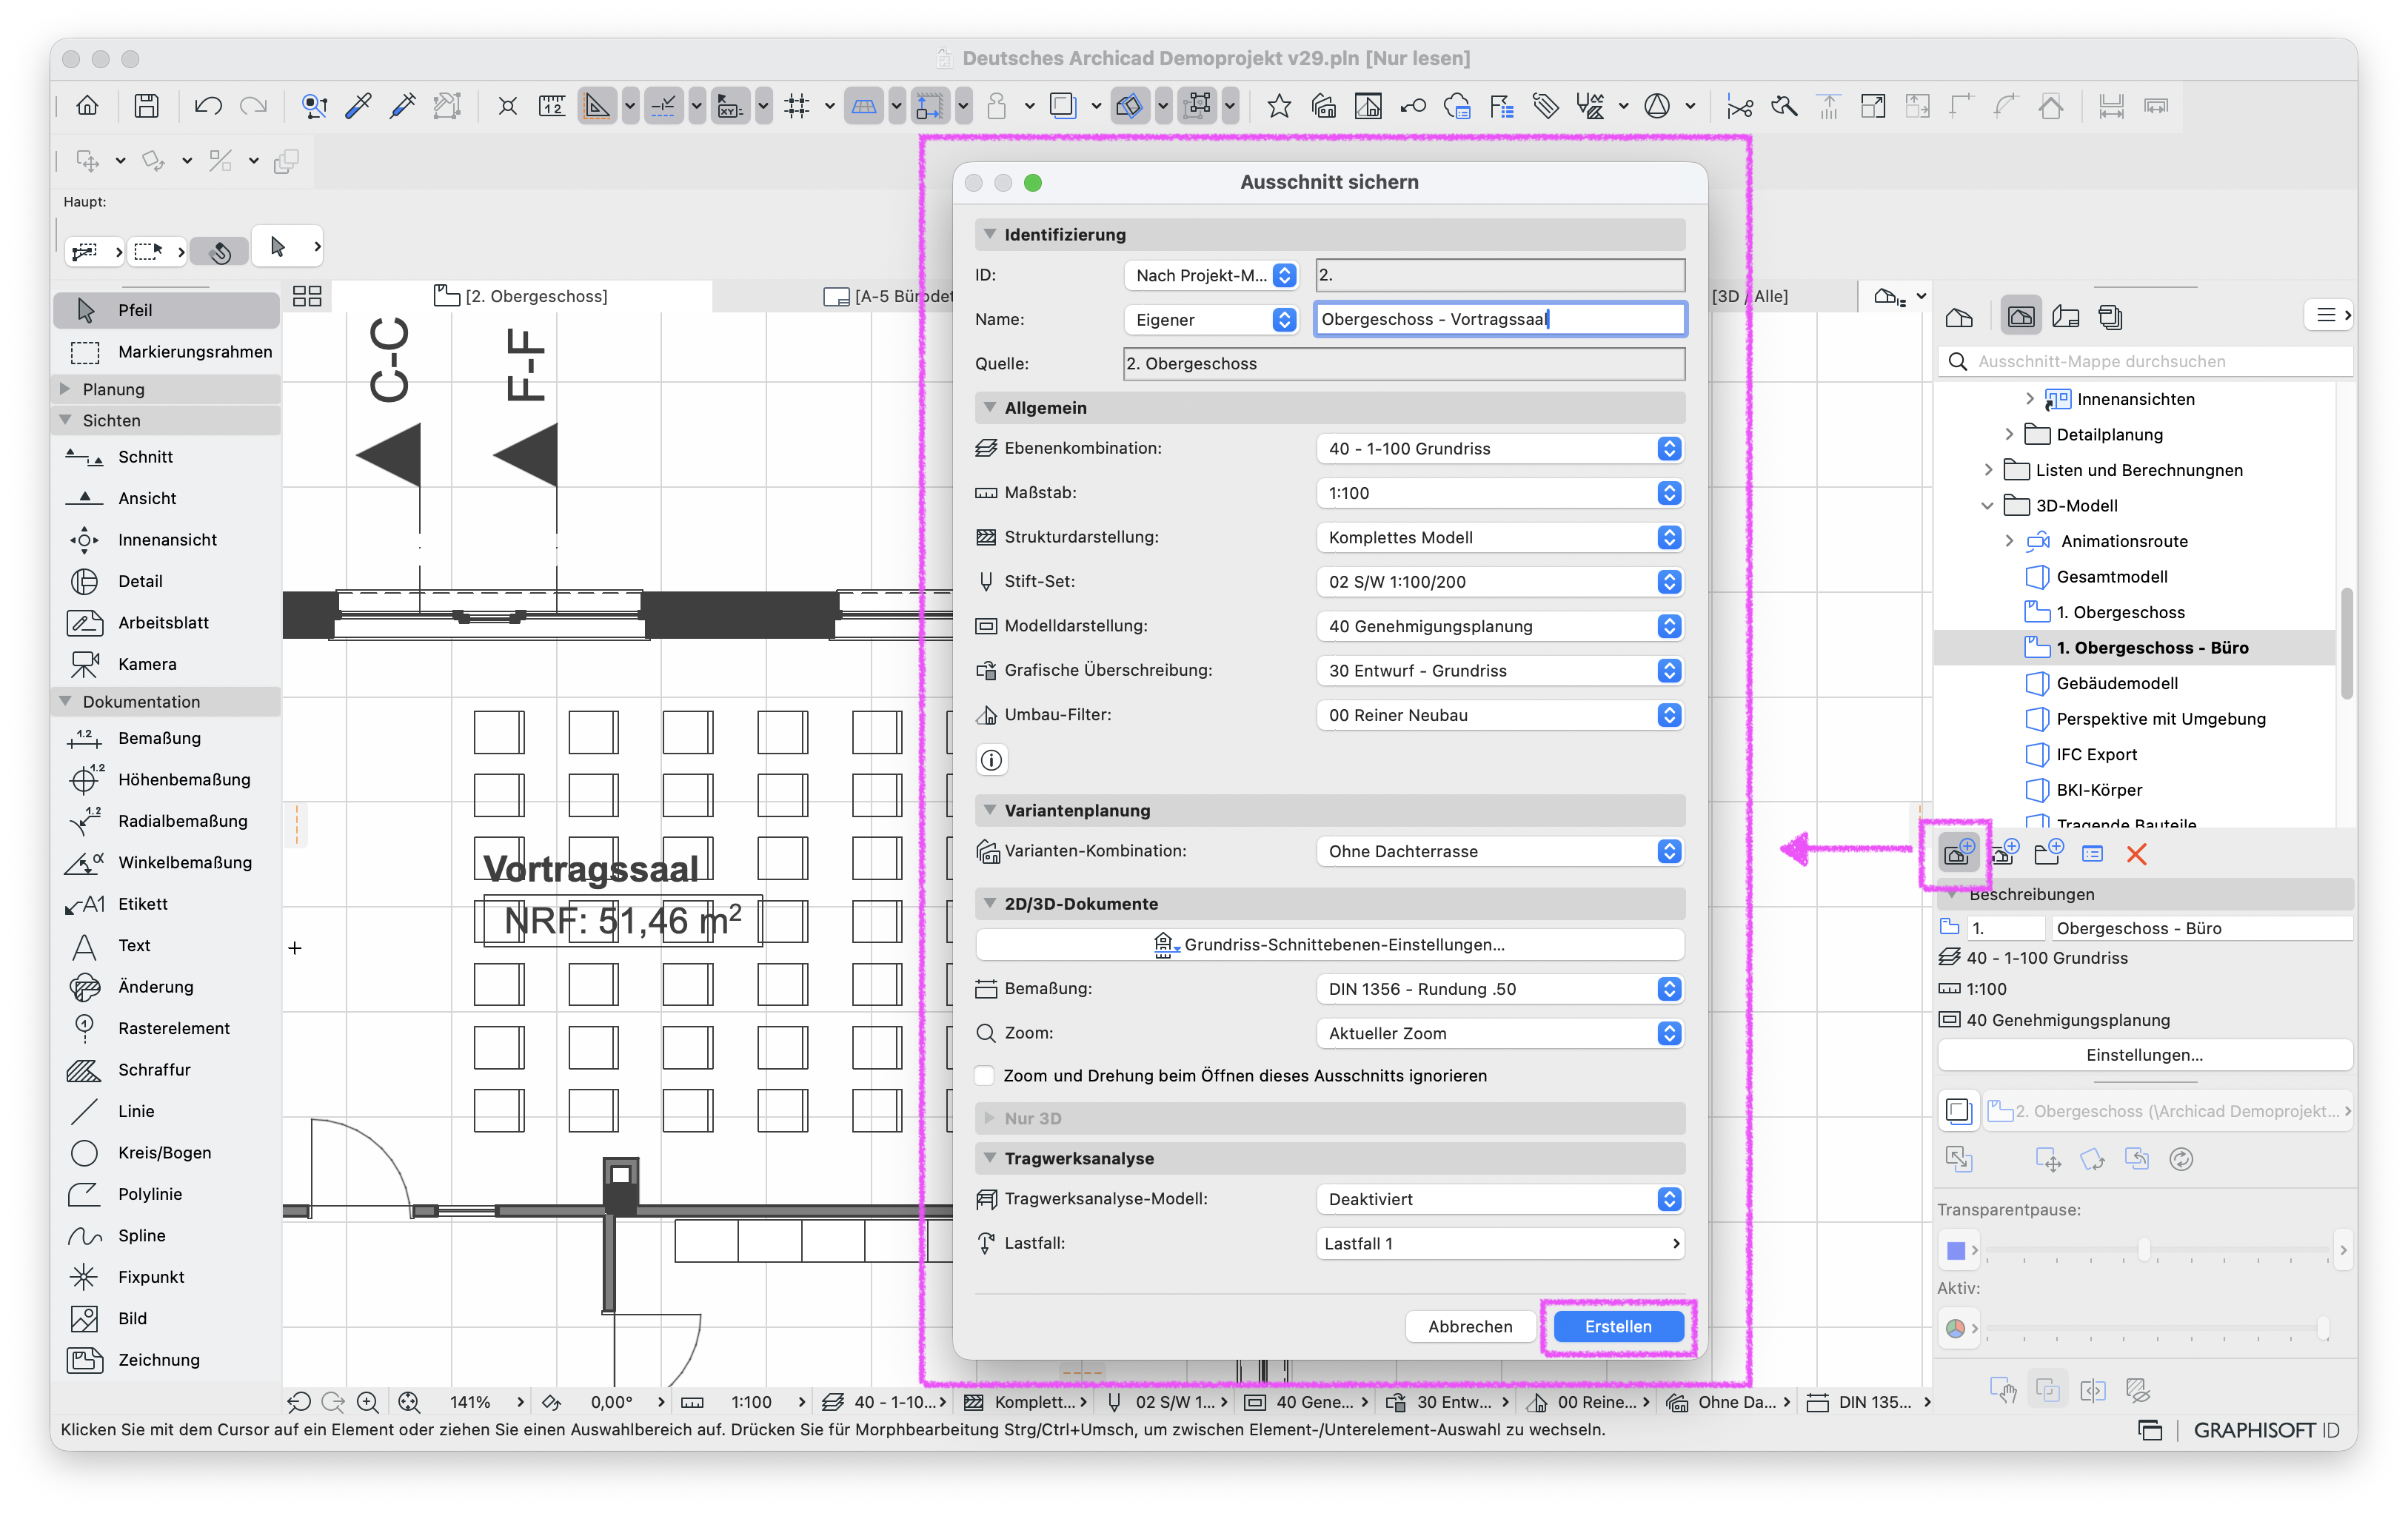Click the rebuild trace reference circular icon
The width and height of the screenshot is (2408, 1513).
[x=2181, y=1158]
